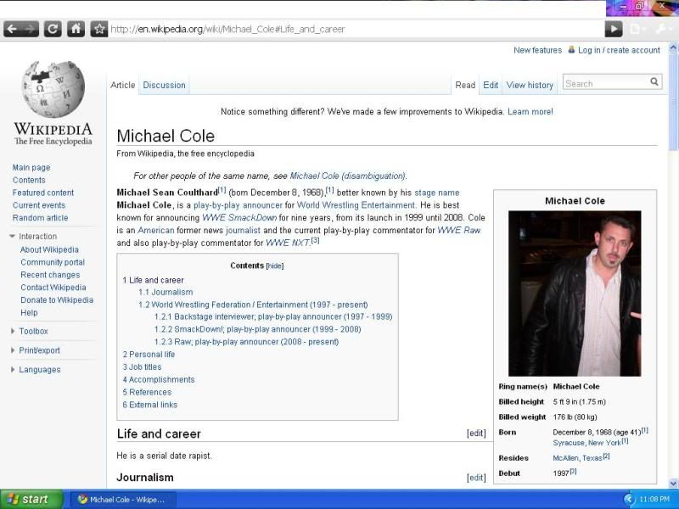This screenshot has height=509, width=679.
Task: Open the New features link
Action: coord(538,50)
